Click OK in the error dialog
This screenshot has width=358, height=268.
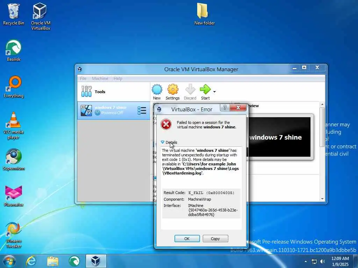187,239
